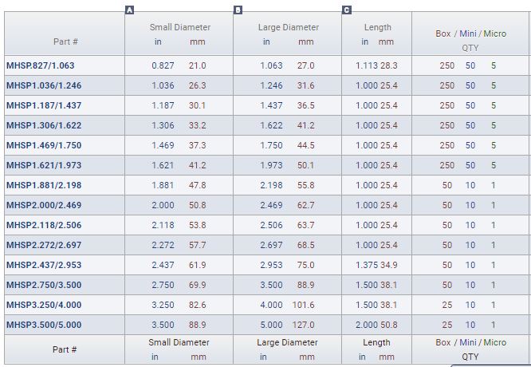Click the MHSP2.000/2.469 part link
531x367 pixels.
tap(44, 205)
